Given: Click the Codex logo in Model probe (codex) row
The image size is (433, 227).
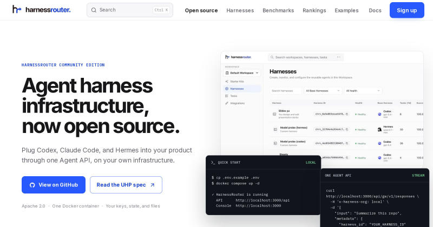Looking at the screenshot, I should pyautogui.click(x=379, y=143).
